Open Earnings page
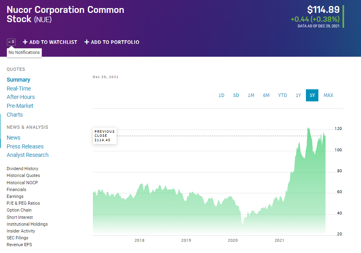Image resolution: width=361 pixels, height=253 pixels. point(15,196)
